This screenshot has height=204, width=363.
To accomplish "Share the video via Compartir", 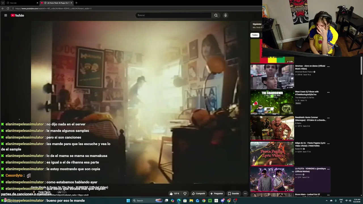I will [x=199, y=194].
